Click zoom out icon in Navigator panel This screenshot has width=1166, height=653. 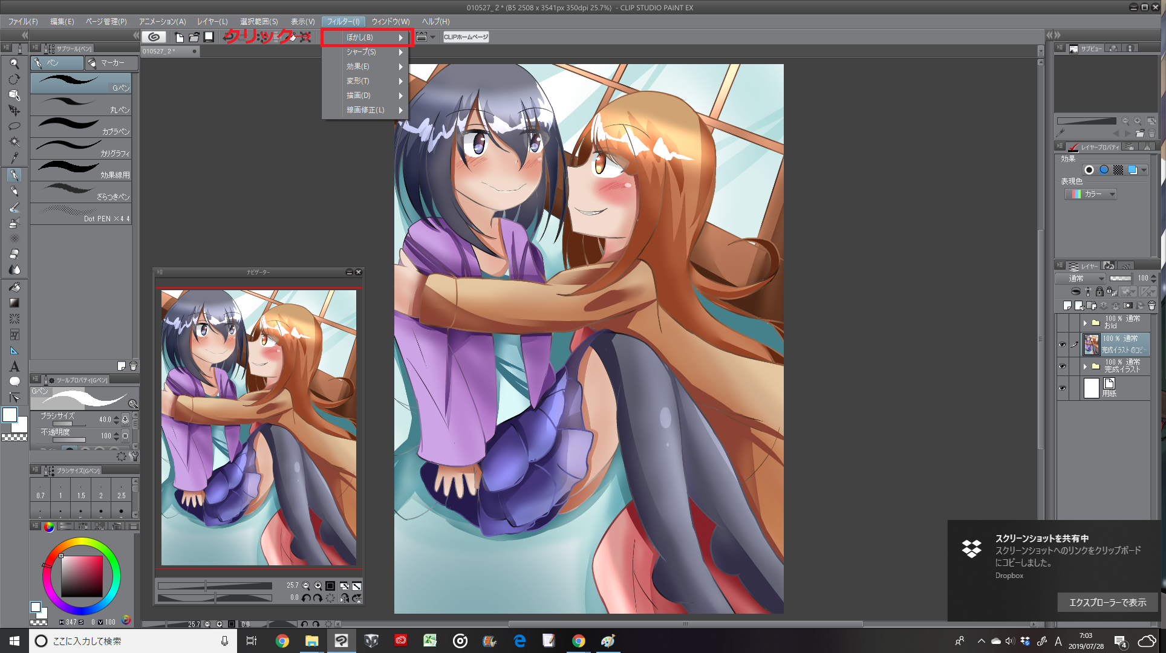click(306, 585)
